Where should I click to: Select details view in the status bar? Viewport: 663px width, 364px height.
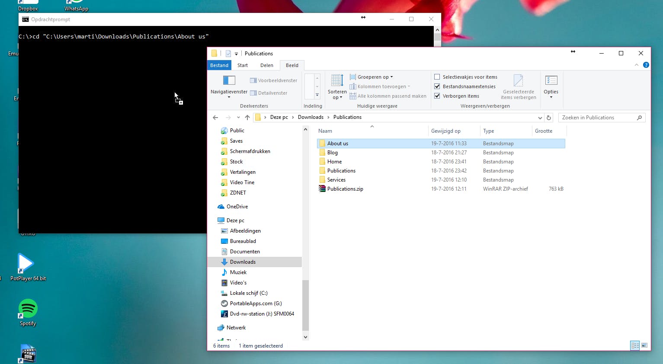click(634, 345)
